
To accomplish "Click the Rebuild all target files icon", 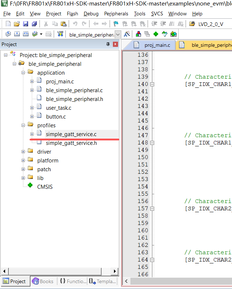I will [x=26, y=34].
